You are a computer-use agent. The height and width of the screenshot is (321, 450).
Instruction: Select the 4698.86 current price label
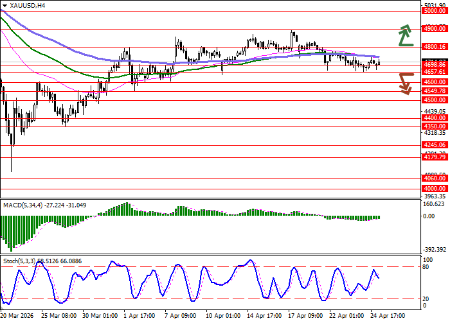pyautogui.click(x=435, y=65)
